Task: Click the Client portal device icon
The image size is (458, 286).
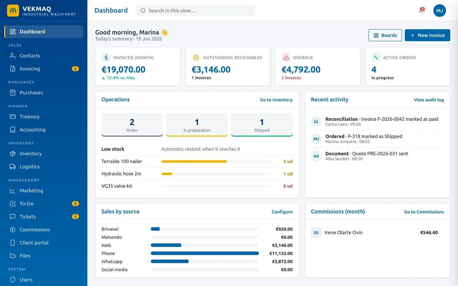Action: tap(13, 243)
